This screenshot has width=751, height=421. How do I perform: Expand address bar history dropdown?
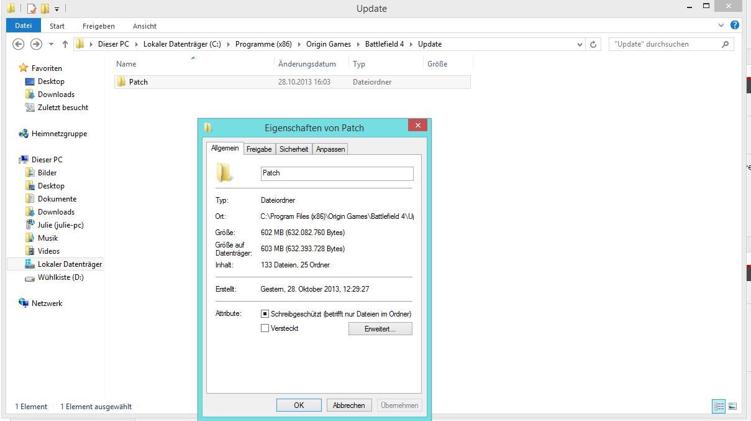(580, 44)
